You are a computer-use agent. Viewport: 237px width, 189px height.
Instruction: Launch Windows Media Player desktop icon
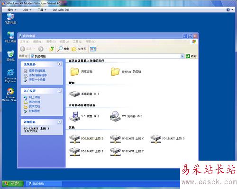pyautogui.click(x=10, y=94)
